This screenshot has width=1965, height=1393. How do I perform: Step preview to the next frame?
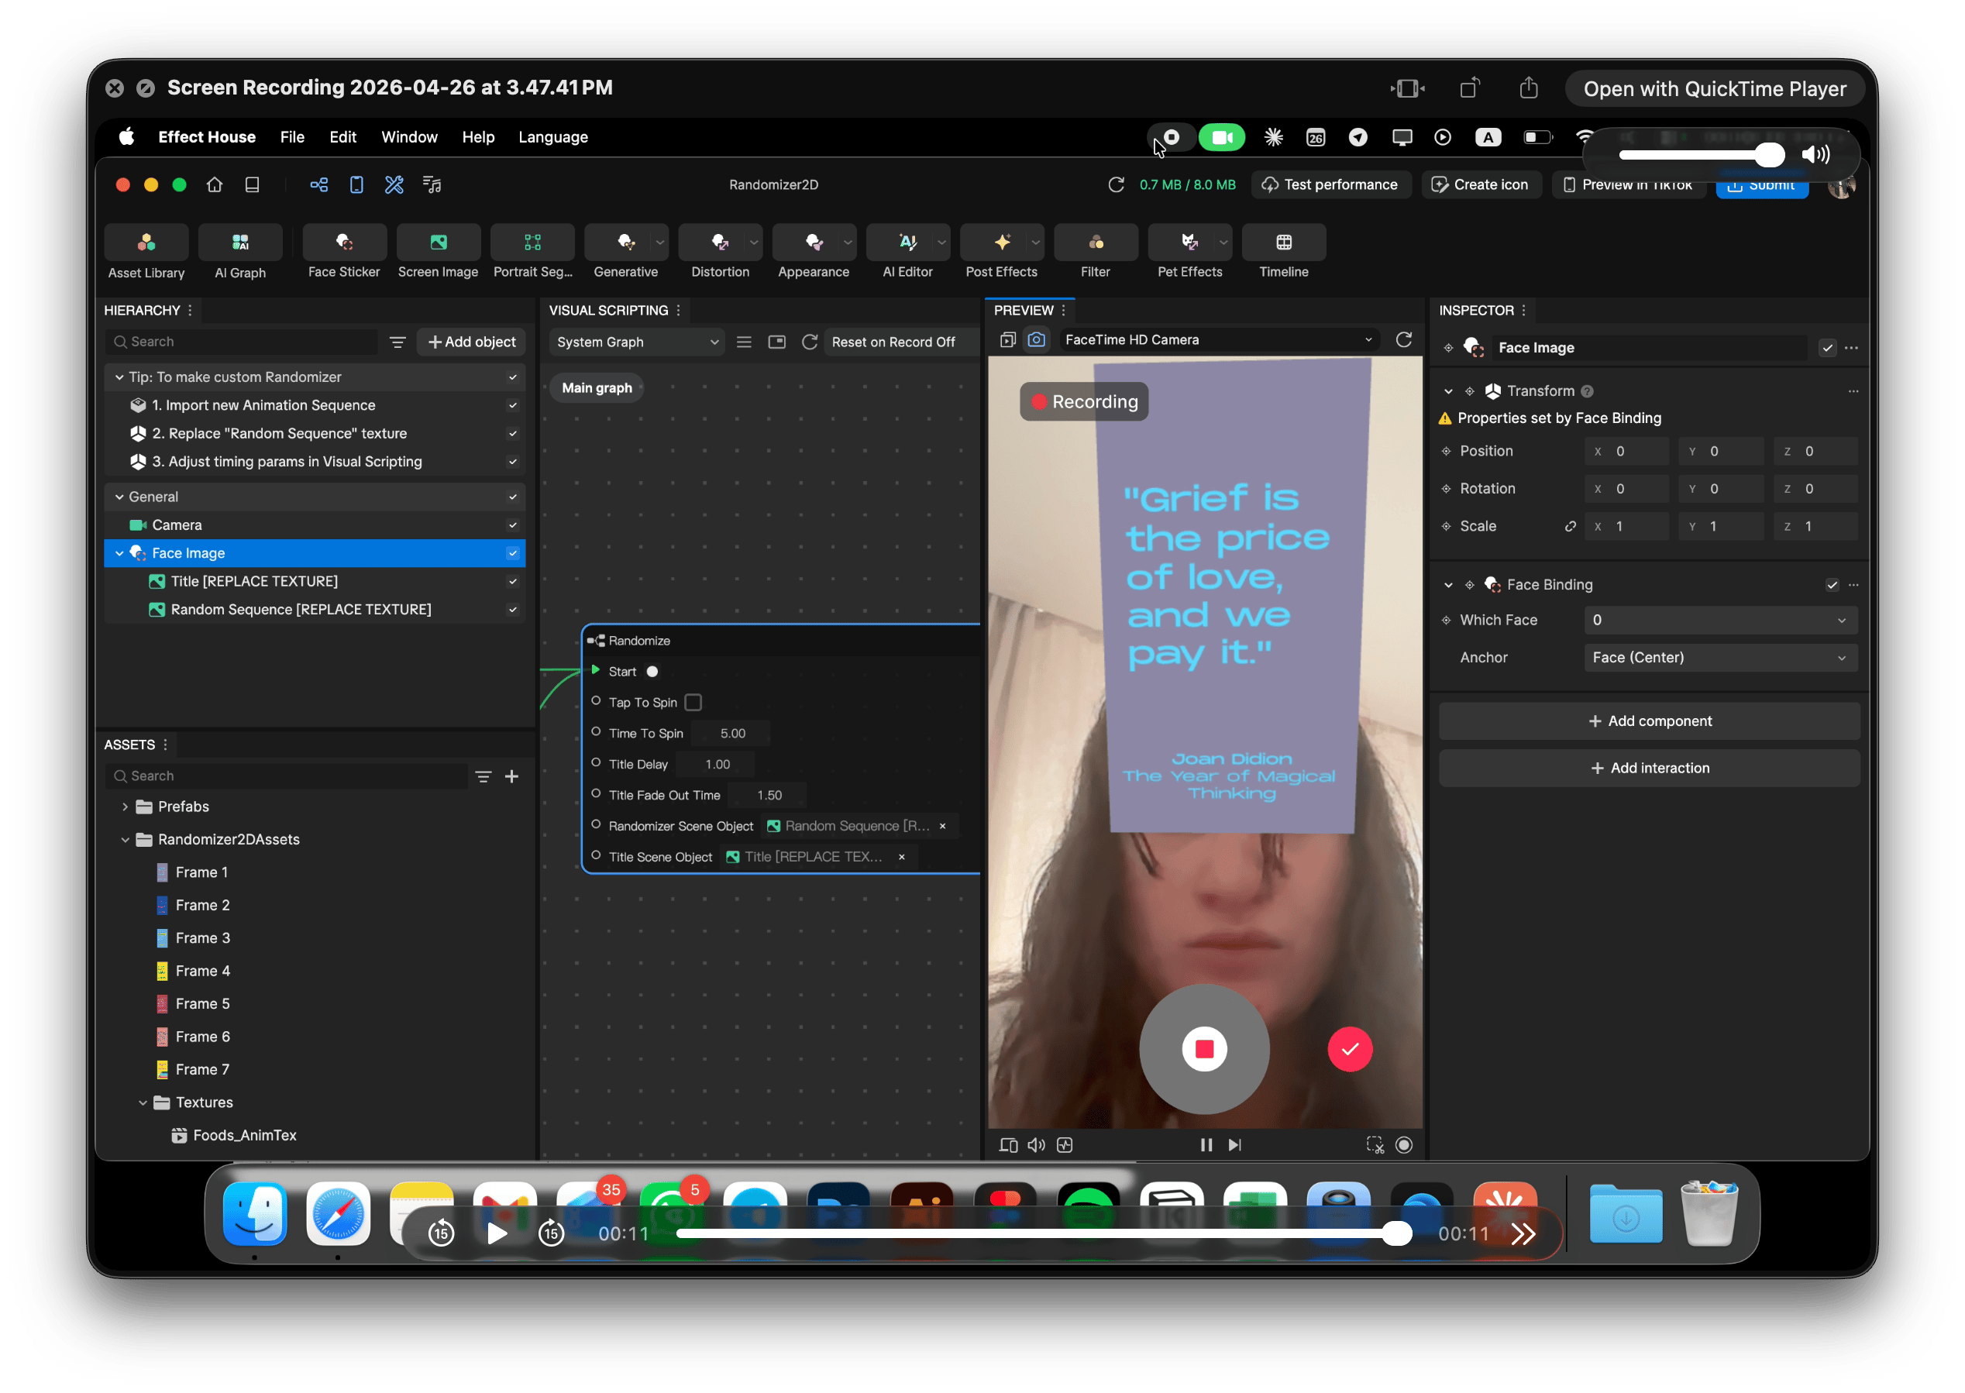(1235, 1145)
